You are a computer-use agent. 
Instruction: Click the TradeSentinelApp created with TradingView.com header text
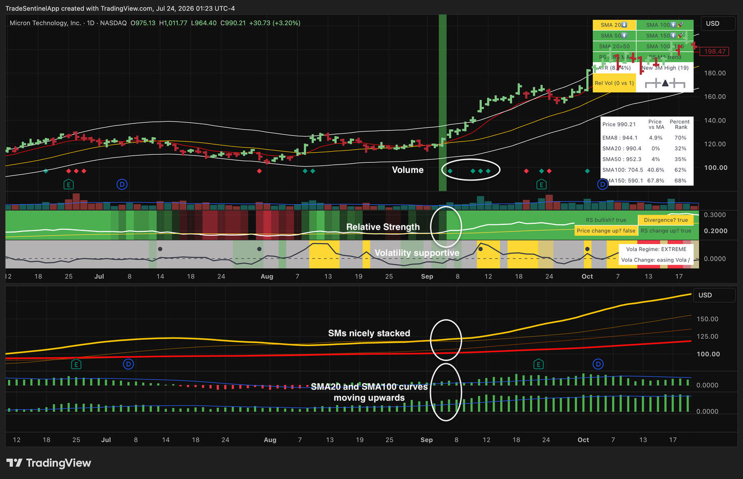pos(120,8)
